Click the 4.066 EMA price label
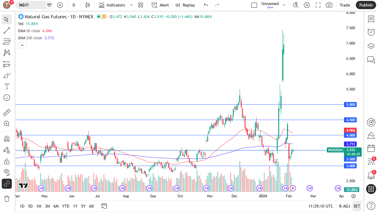This screenshot has width=377, height=212. 350,130
